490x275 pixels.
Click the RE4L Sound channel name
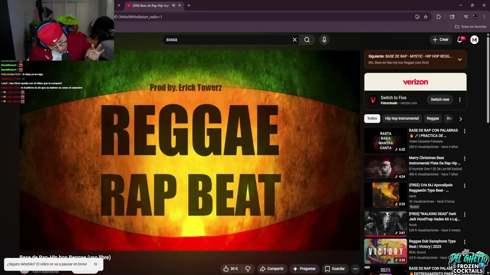point(417,252)
